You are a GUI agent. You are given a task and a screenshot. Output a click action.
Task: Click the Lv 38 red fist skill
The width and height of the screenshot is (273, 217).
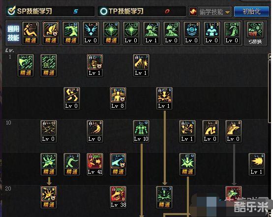tap(118, 197)
